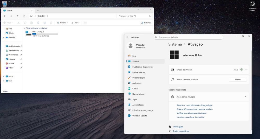Click the share icon in Explorer toolbar
The width and height of the screenshot is (260, 139).
[45, 23]
